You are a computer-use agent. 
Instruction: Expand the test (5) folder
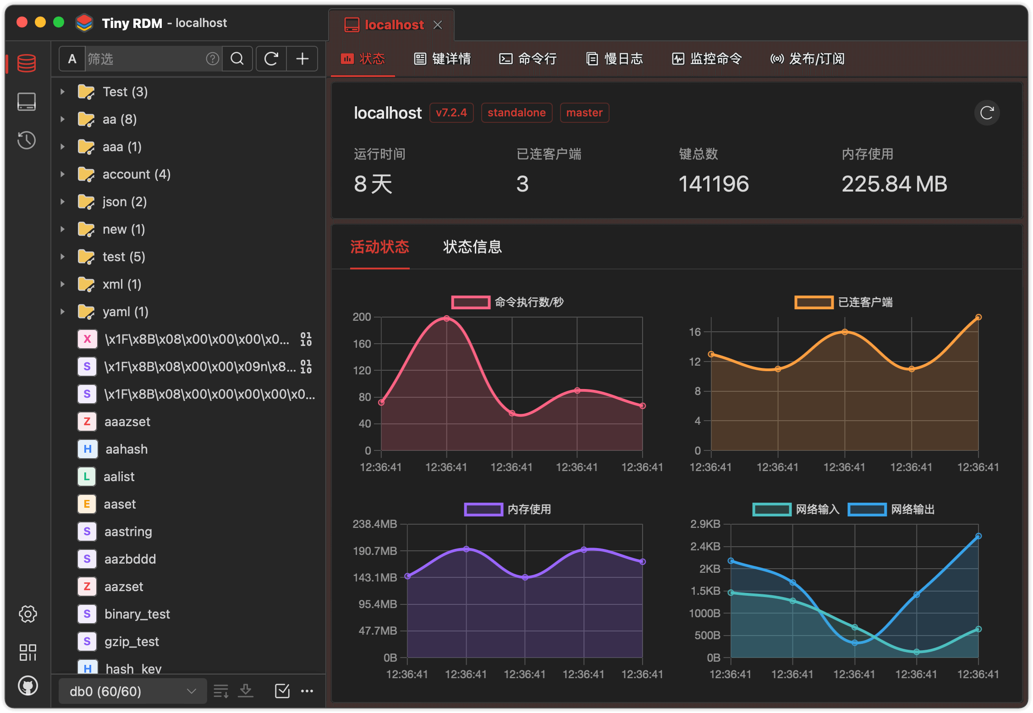coord(62,257)
